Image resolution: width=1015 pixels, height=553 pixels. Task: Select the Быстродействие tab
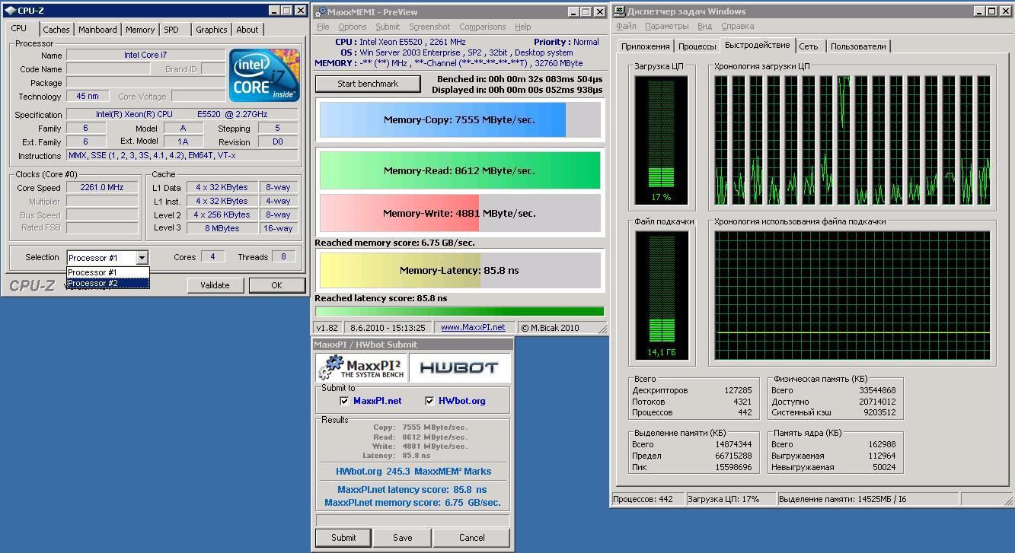[758, 46]
